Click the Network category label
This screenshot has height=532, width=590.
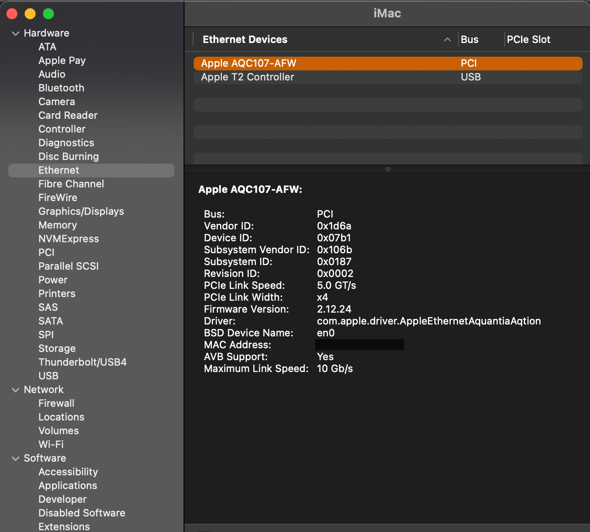[x=44, y=390]
